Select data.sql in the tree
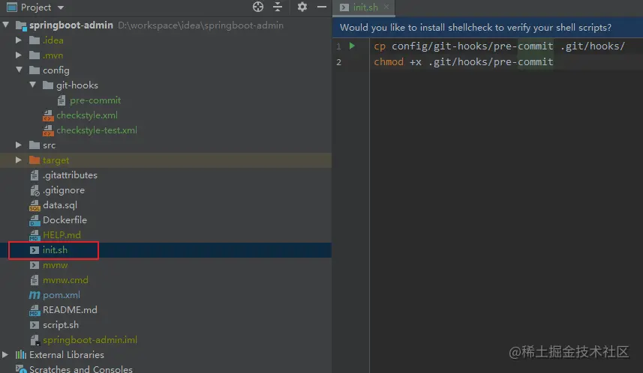The image size is (643, 373). pos(60,205)
